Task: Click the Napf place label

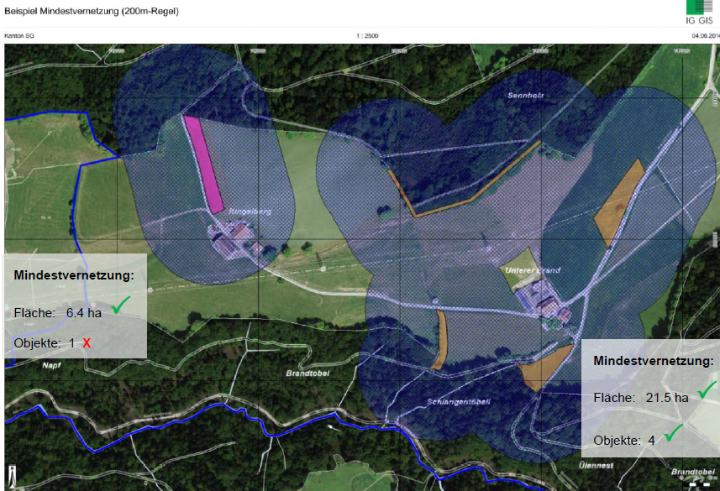Action: (x=52, y=366)
